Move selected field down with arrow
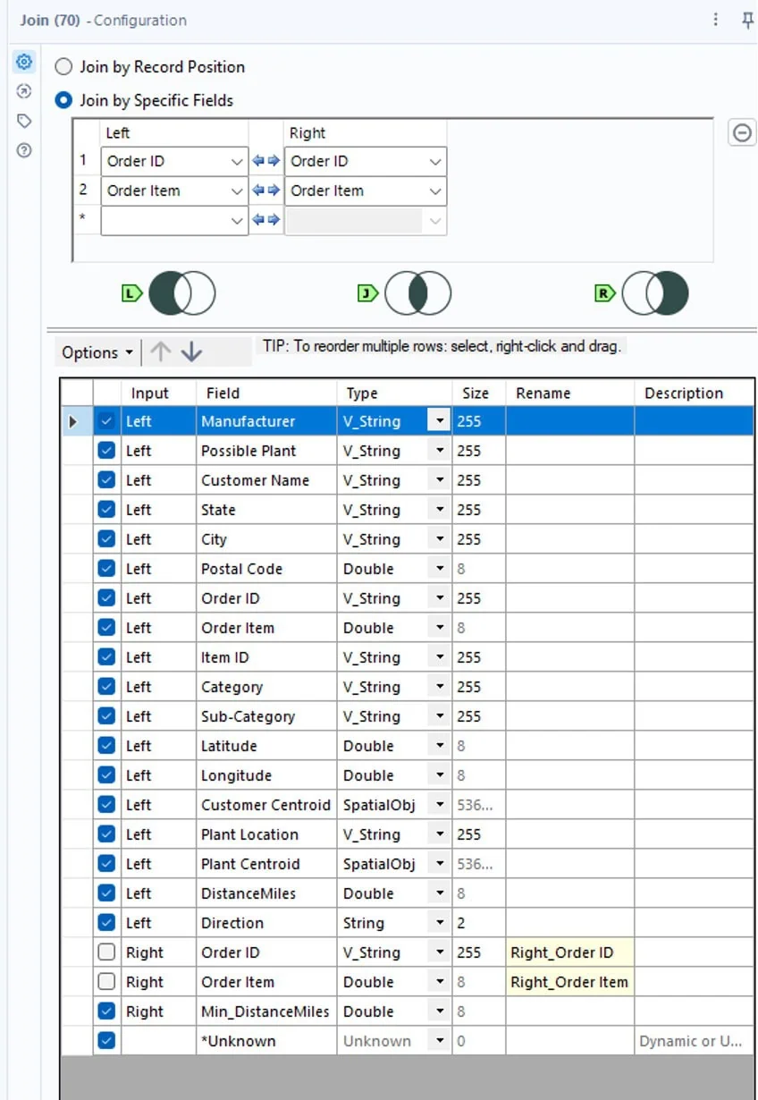Screen dimensions: 758x1100 click(191, 352)
